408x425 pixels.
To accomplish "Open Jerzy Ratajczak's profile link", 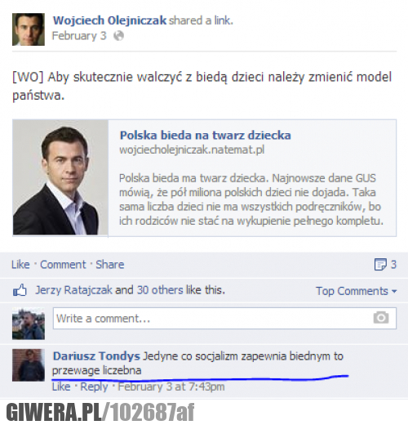I will point(73,290).
